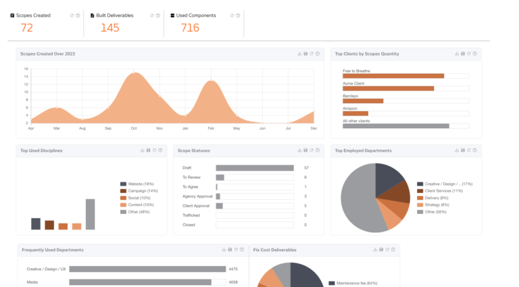Open help for Frequently Used Departments
The height and width of the screenshot is (287, 519).
(x=242, y=250)
